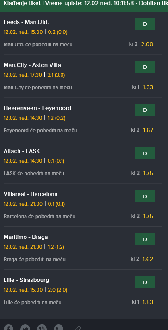Viewport: 168px width, 330px height.
Task: Share ticket via Viber icon
Action: click(x=42, y=327)
